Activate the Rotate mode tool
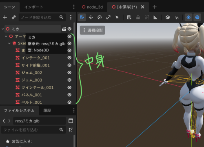204x147 pixels. 100,17
